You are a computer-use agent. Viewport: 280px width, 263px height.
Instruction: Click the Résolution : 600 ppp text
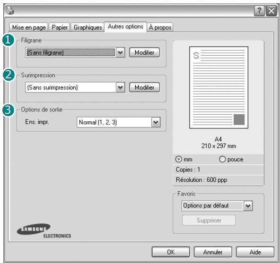(201, 180)
